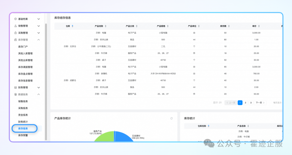Sort table by 产品单位 column arrows
Screen dimensions: 292x155
[x=199, y=26]
